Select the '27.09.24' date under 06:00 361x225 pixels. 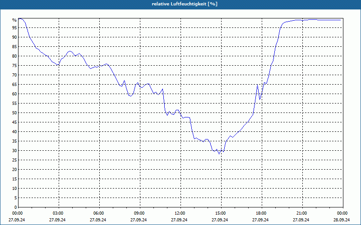coord(98,220)
